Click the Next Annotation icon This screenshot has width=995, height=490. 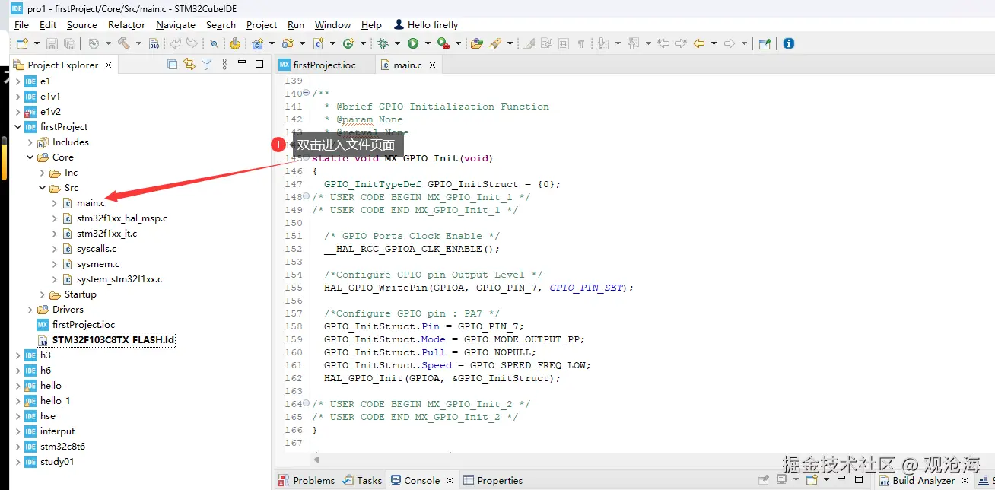[603, 44]
